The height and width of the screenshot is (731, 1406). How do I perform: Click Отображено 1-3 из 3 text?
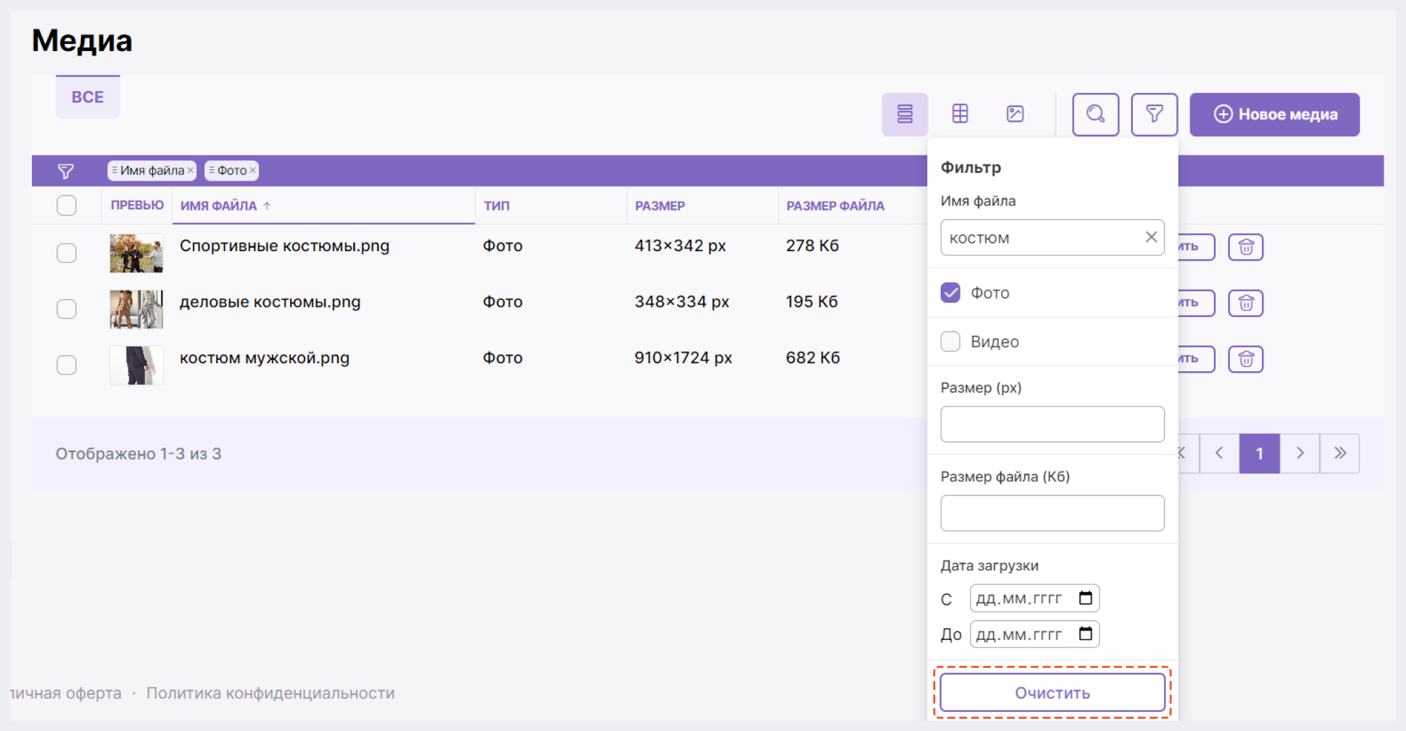point(139,453)
